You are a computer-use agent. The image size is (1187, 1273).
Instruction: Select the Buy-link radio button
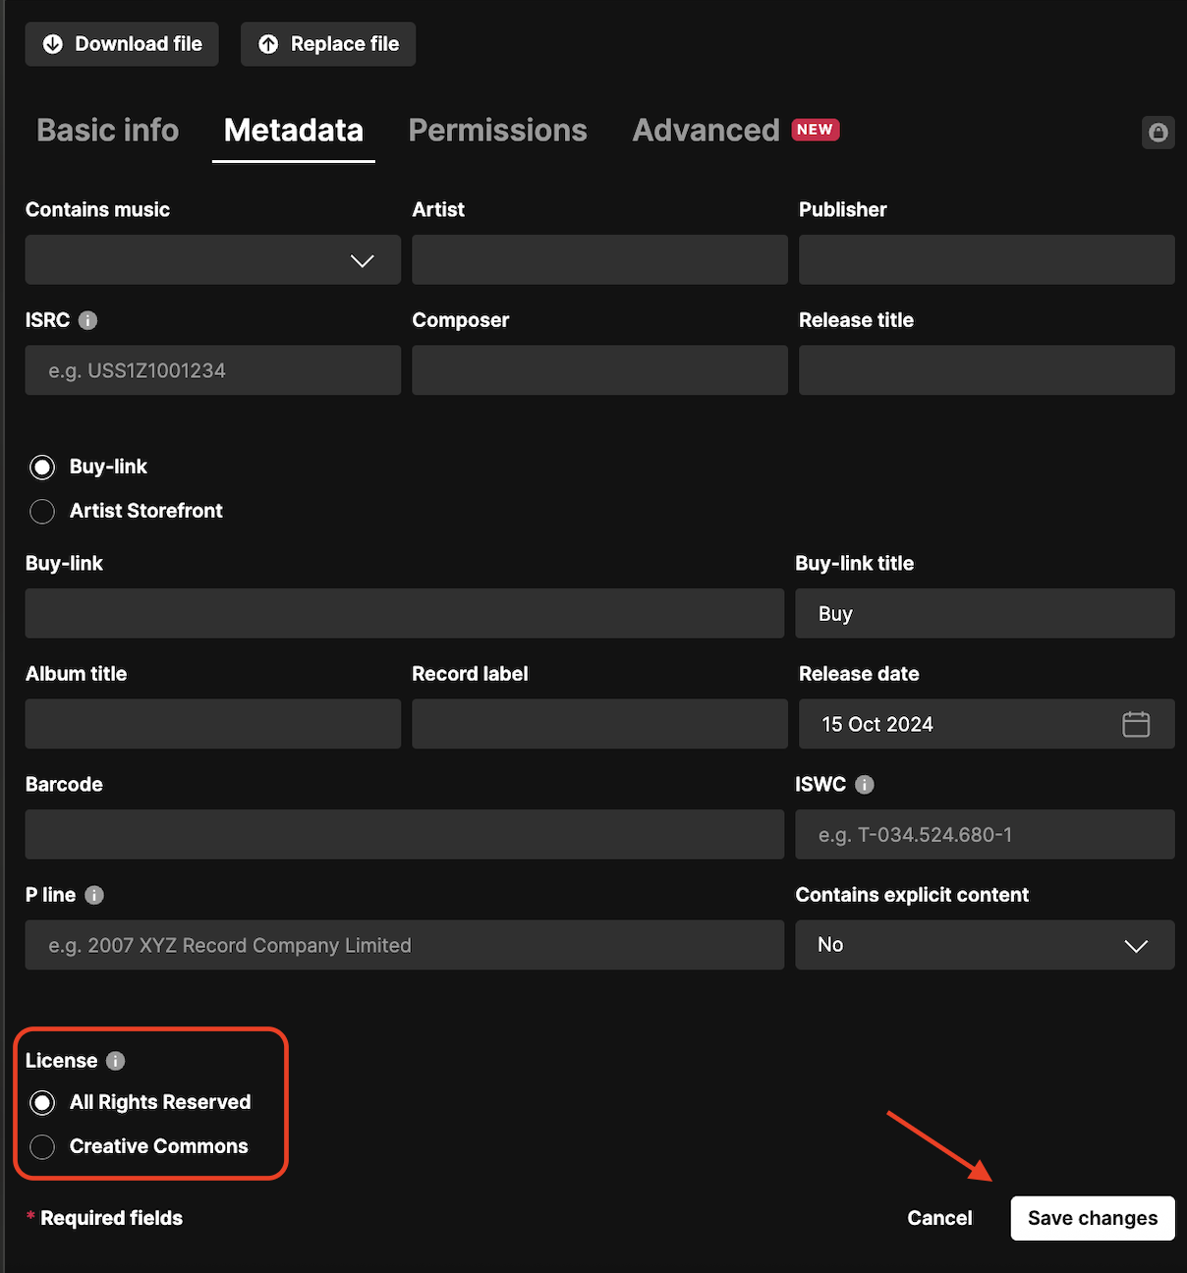[x=42, y=468]
